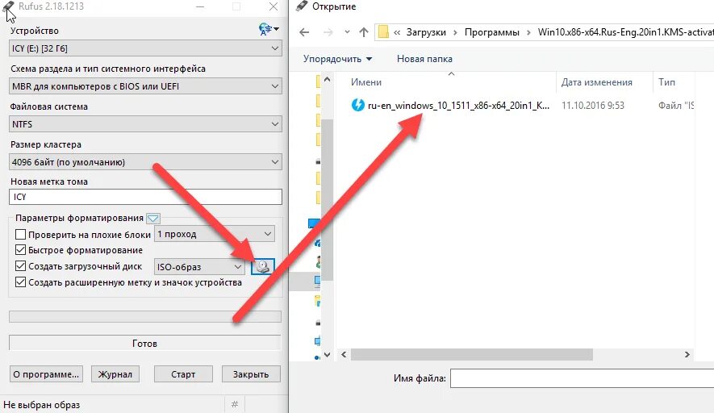Screen dimensions: 714x413
Task: Open the Устройство dropdown showing ICY (E:)
Action: pos(145,48)
